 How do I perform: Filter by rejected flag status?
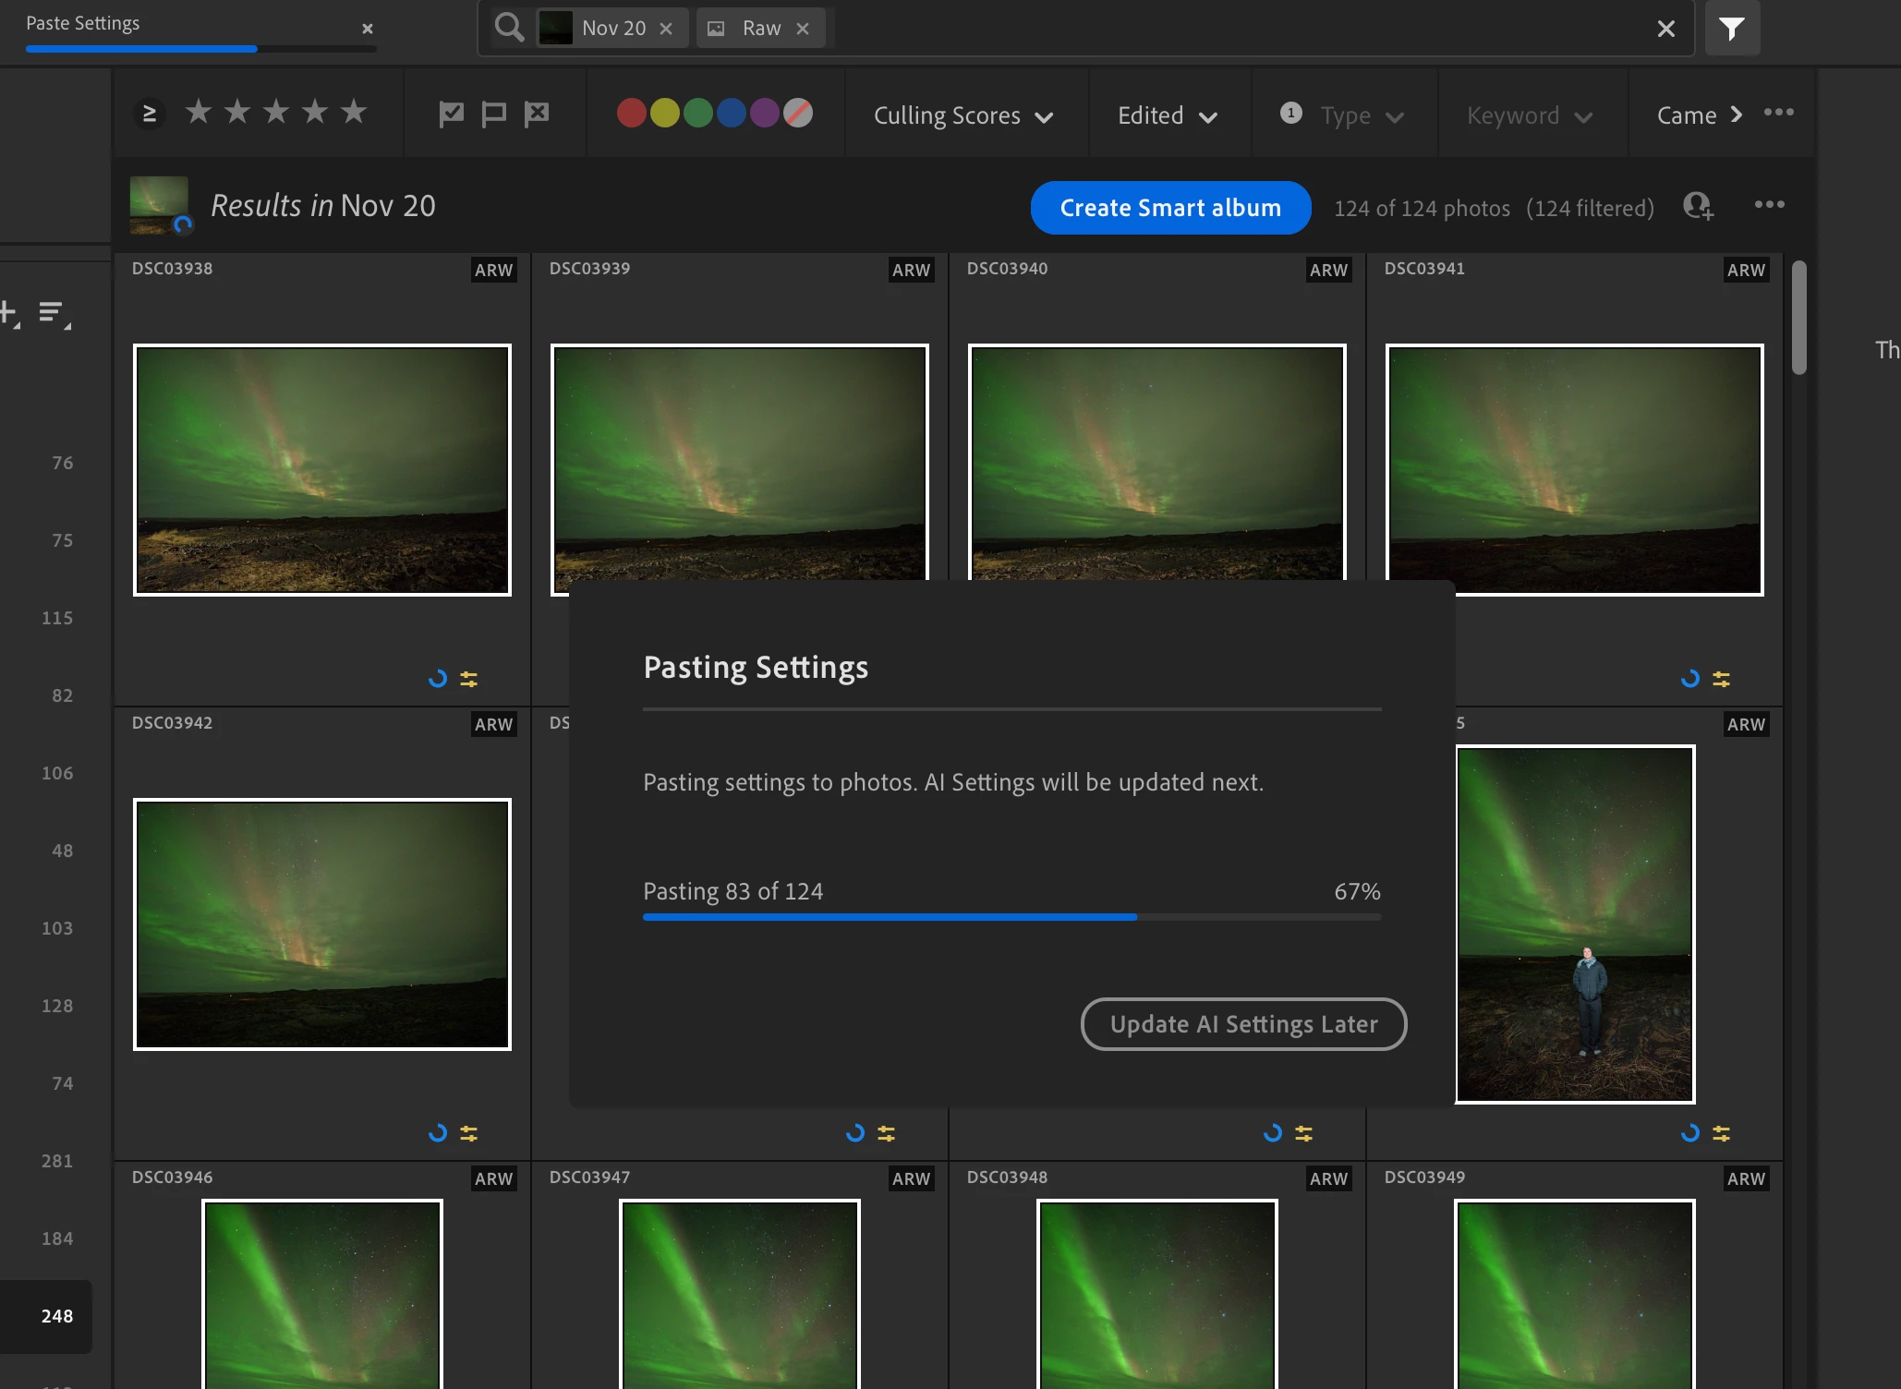[537, 114]
